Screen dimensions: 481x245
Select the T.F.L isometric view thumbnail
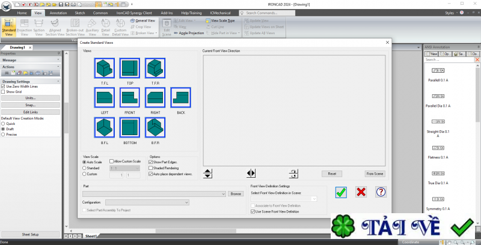[x=105, y=68]
